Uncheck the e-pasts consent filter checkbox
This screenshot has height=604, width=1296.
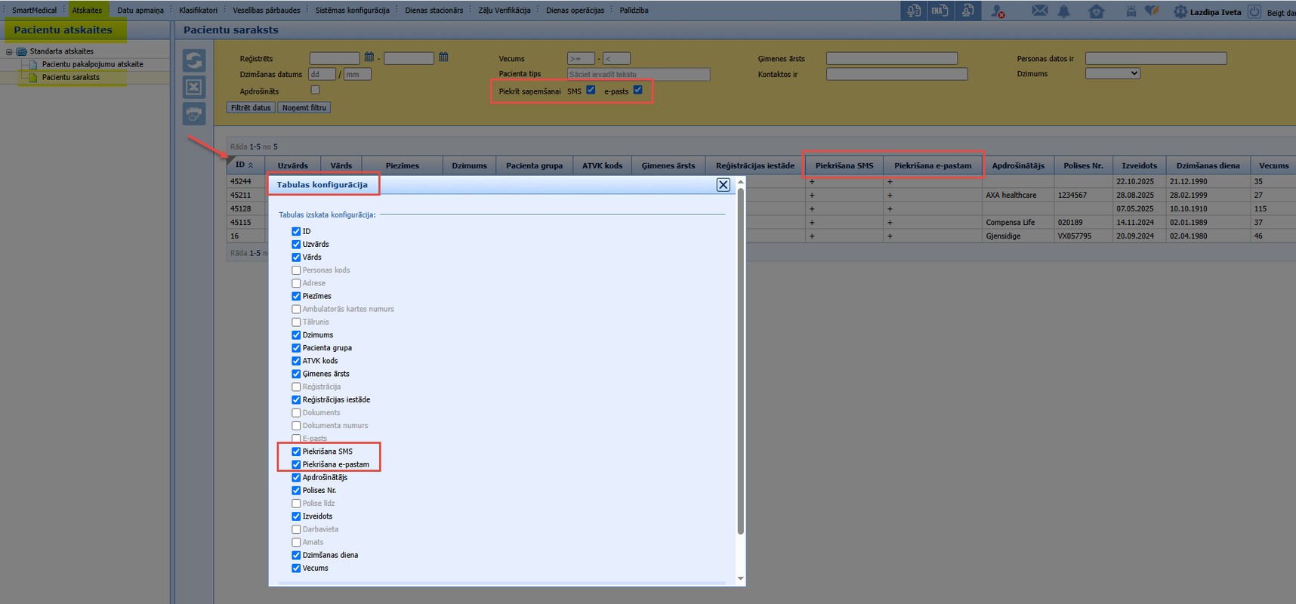coord(638,90)
